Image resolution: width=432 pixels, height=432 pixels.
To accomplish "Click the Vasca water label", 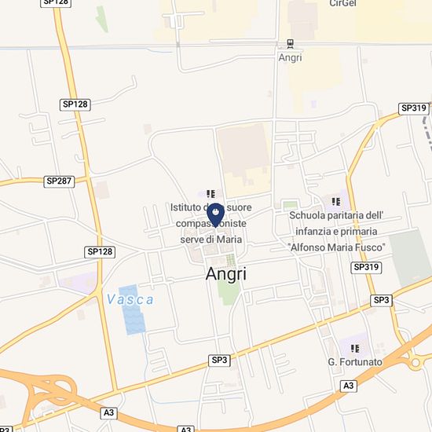I will click(130, 300).
